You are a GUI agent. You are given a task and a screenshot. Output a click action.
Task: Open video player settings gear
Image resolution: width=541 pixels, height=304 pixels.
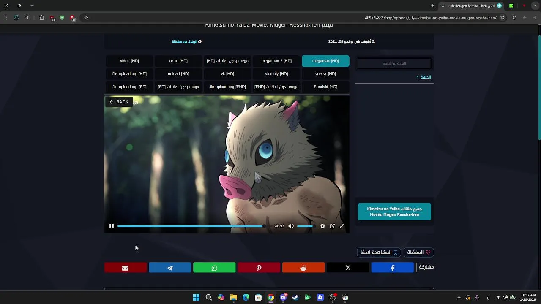click(322, 226)
